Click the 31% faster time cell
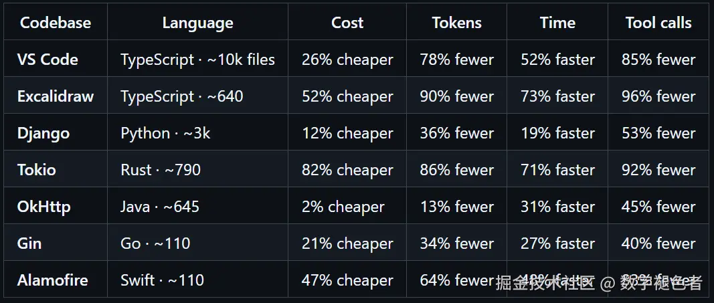The image size is (714, 303). point(557,207)
